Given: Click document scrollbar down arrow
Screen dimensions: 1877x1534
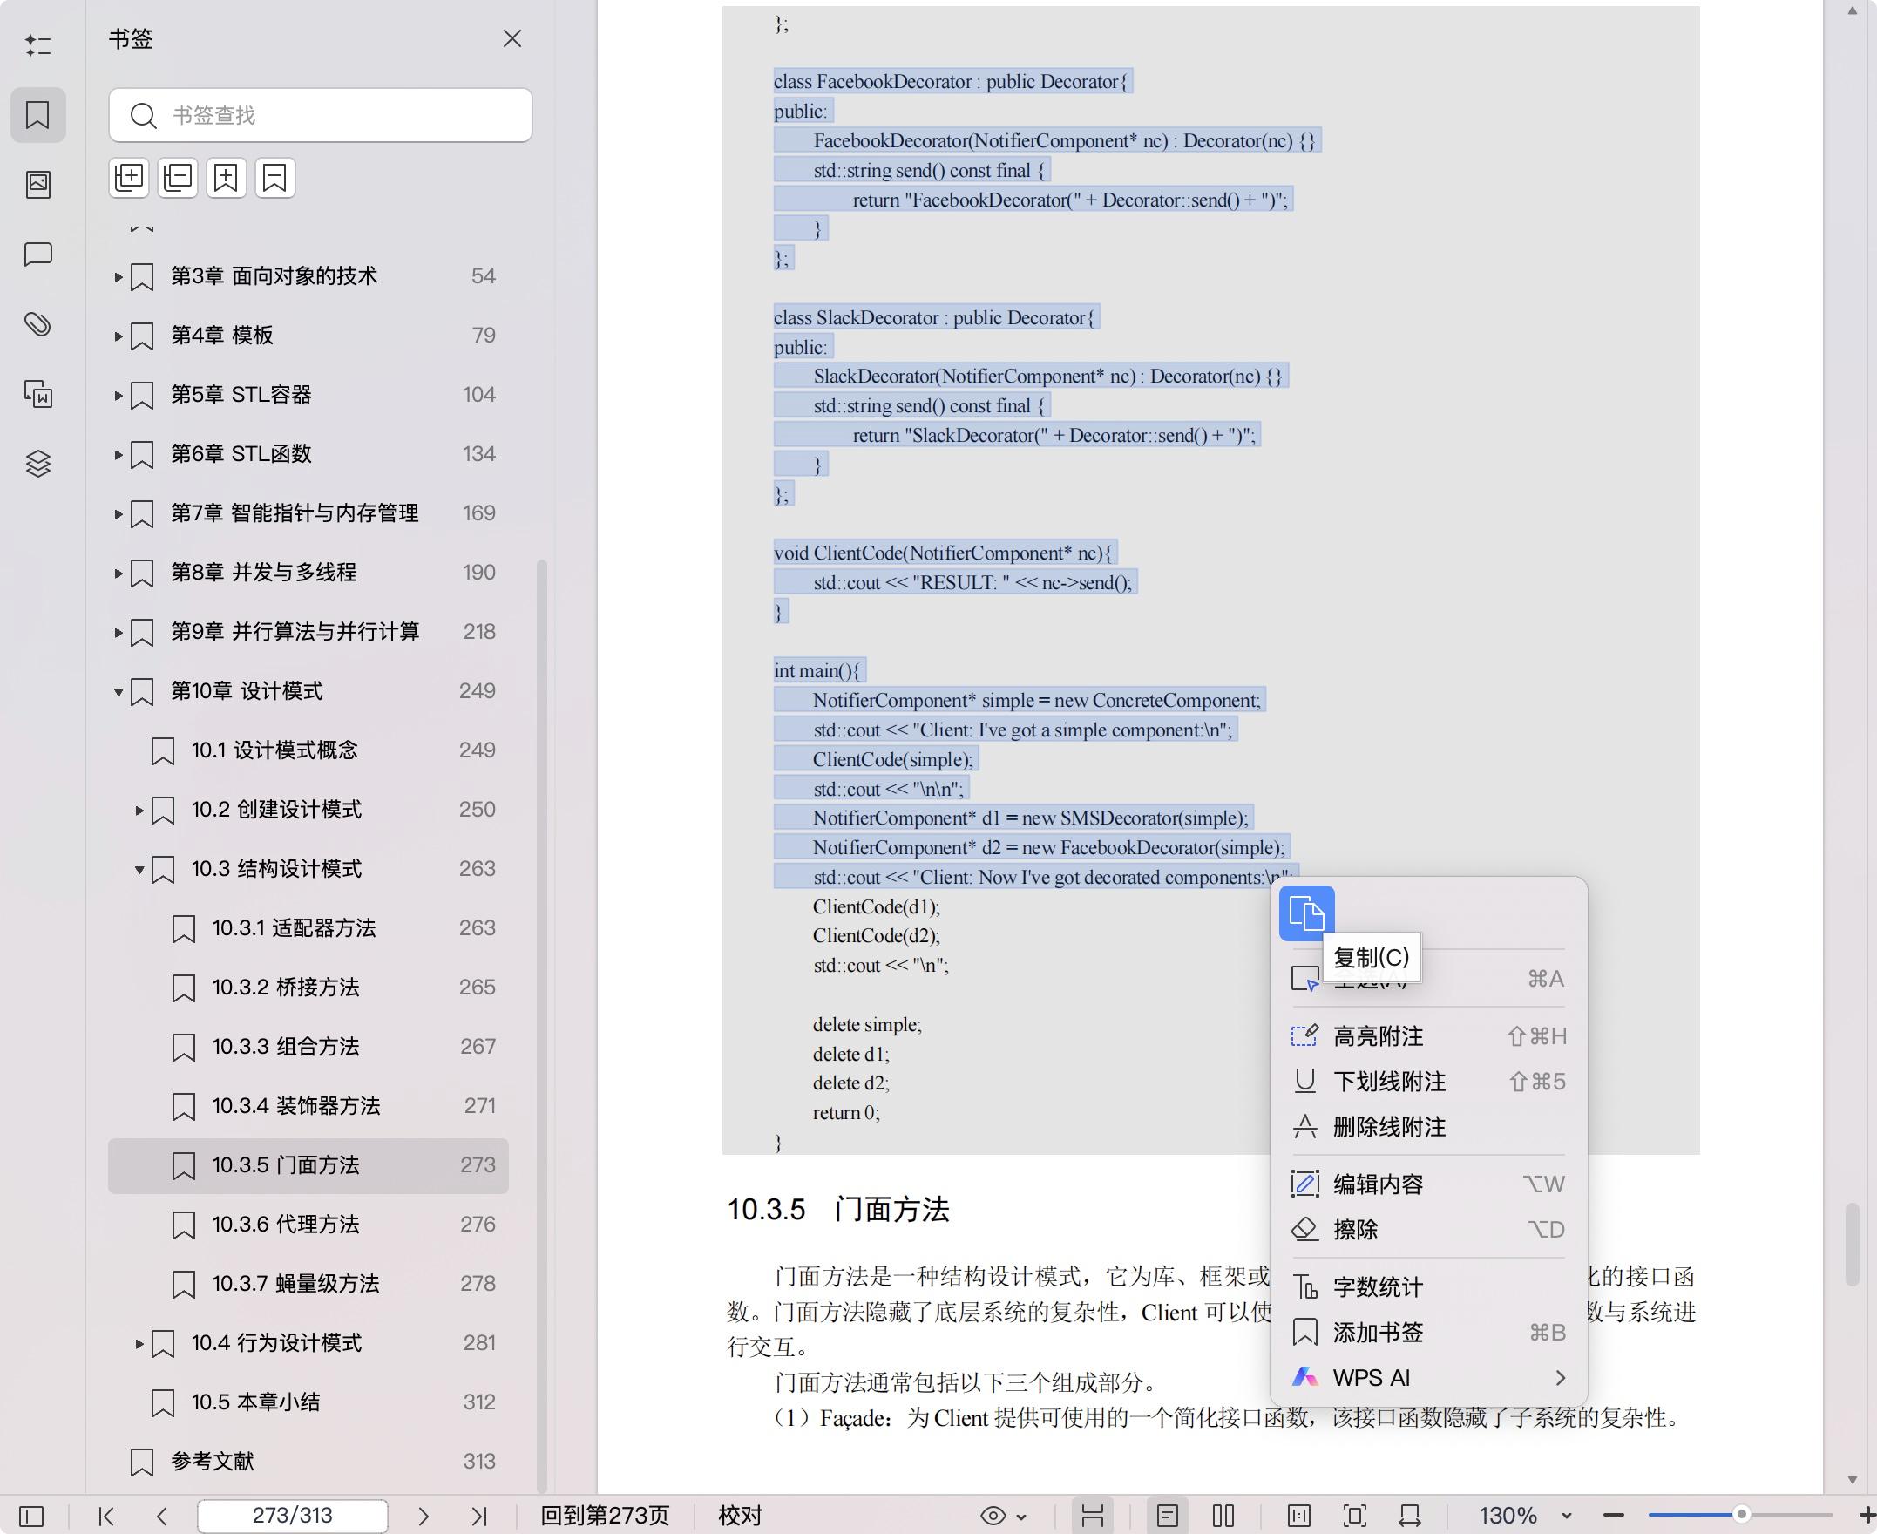Looking at the screenshot, I should (x=1853, y=1478).
